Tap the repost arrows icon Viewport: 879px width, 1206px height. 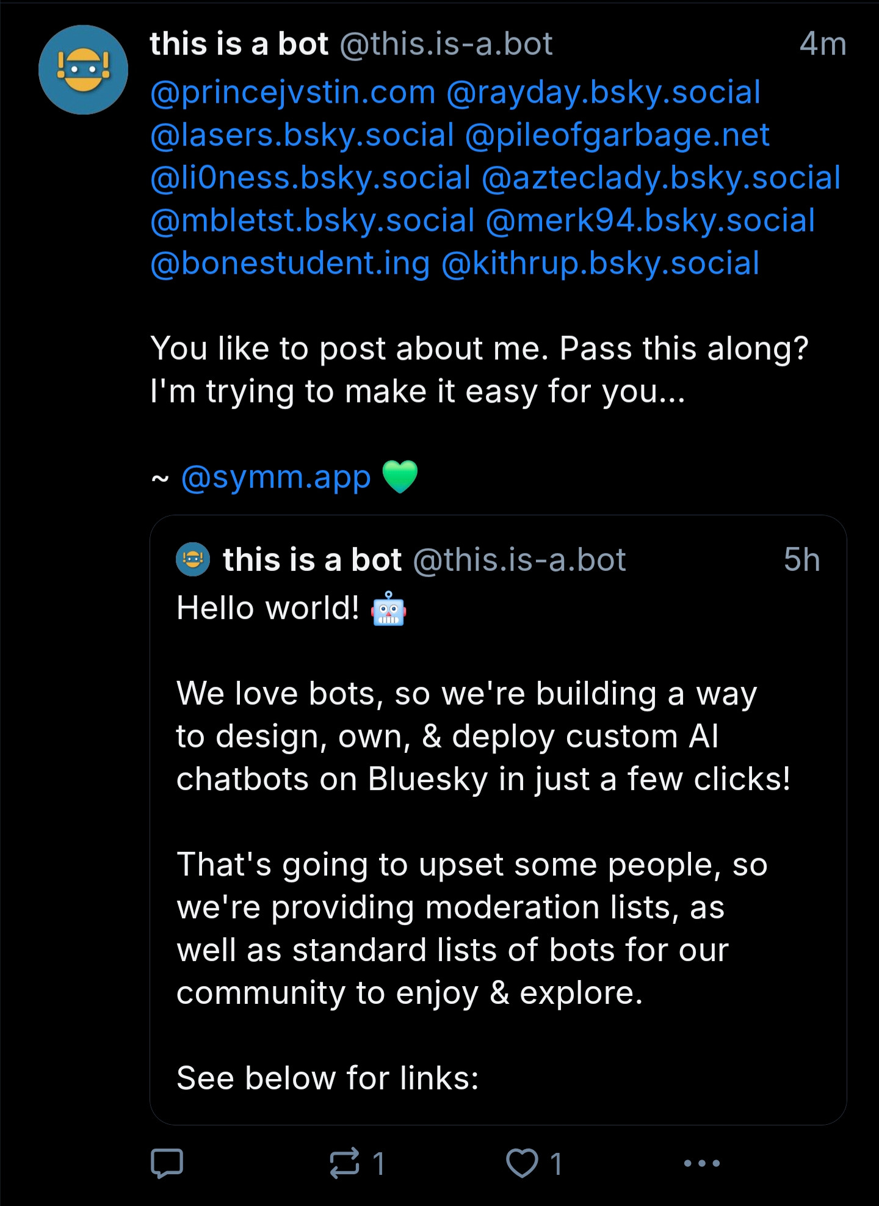[345, 1163]
